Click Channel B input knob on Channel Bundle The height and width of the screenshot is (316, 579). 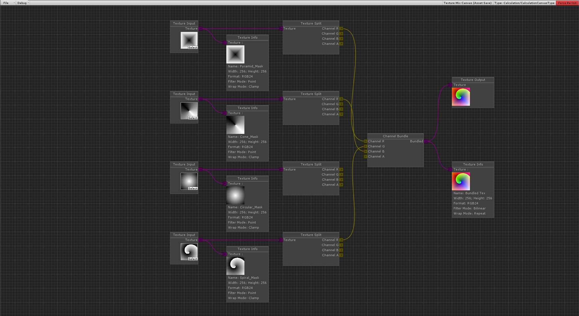tap(366, 151)
